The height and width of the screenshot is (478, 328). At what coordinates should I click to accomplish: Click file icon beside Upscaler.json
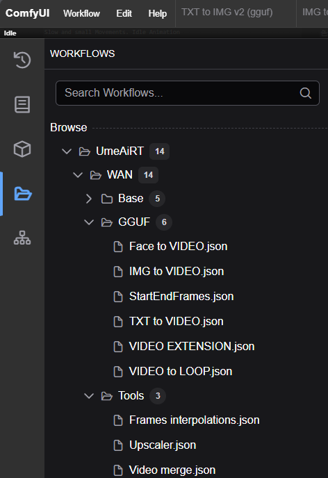(x=118, y=445)
